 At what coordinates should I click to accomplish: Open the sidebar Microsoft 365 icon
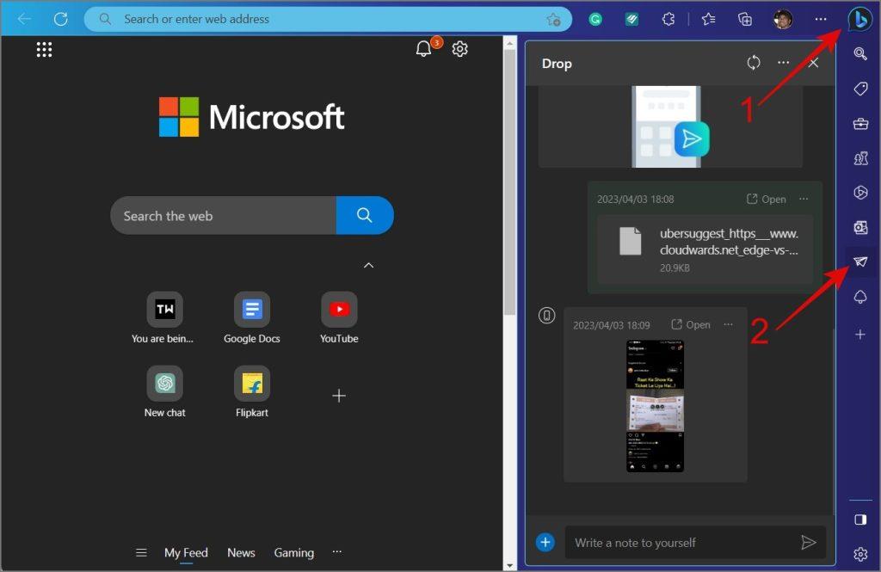click(860, 193)
